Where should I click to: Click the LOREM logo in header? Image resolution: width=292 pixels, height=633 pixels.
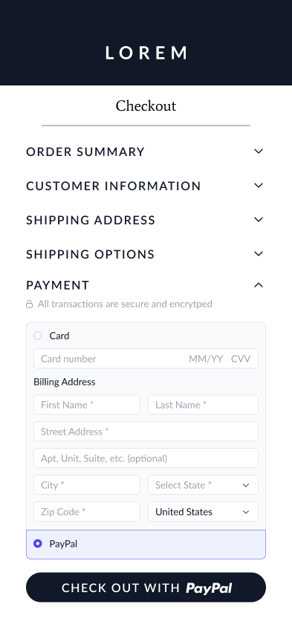click(x=146, y=53)
